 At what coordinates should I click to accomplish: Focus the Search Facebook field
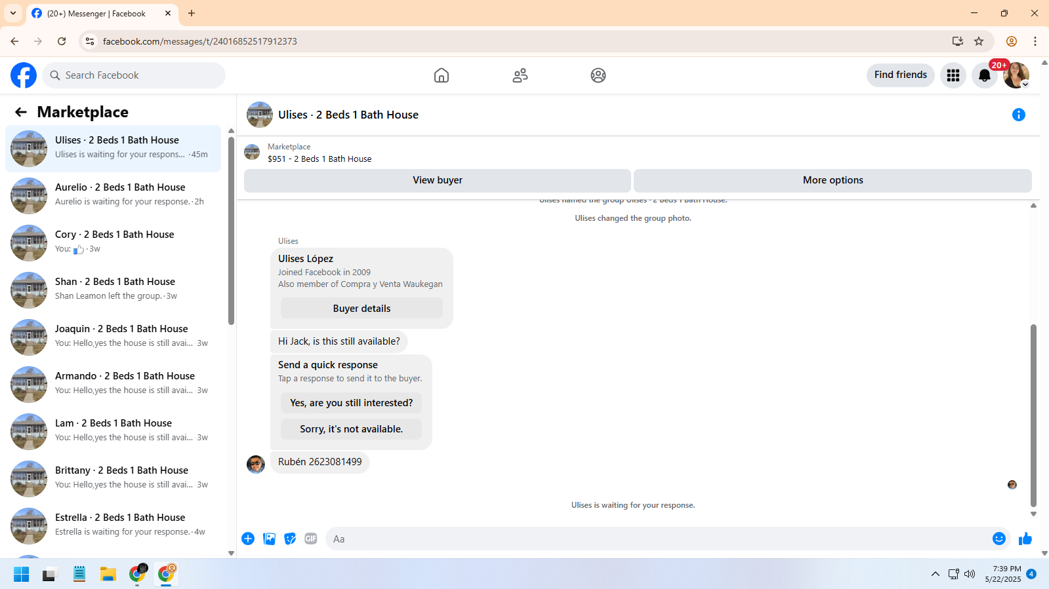[x=134, y=75]
